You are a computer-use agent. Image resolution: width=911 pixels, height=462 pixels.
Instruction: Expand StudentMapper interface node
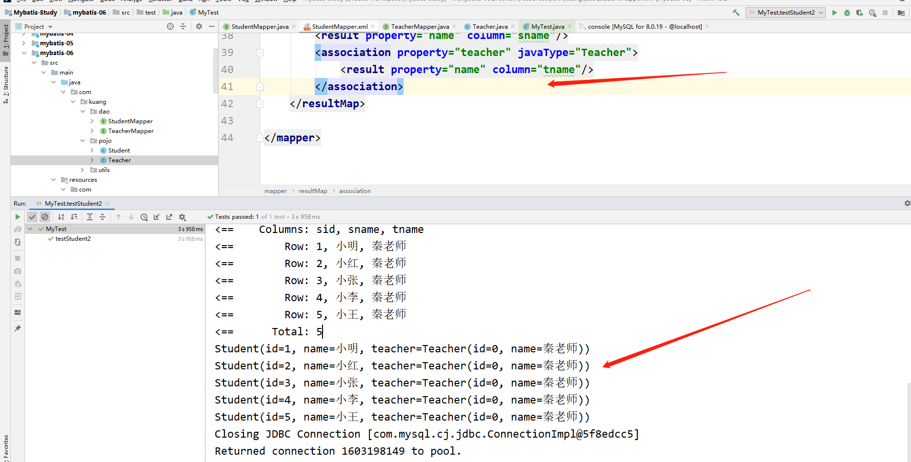(92, 121)
